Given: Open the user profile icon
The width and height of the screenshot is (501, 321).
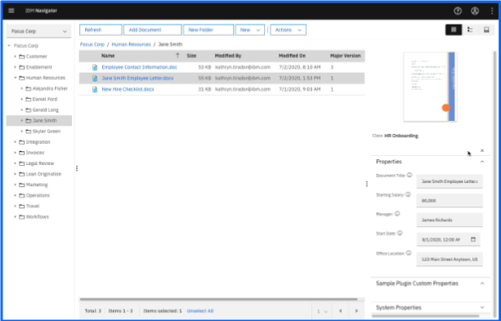Looking at the screenshot, I should point(475,11).
